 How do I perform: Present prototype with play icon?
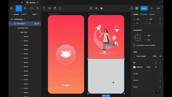click(152, 8)
